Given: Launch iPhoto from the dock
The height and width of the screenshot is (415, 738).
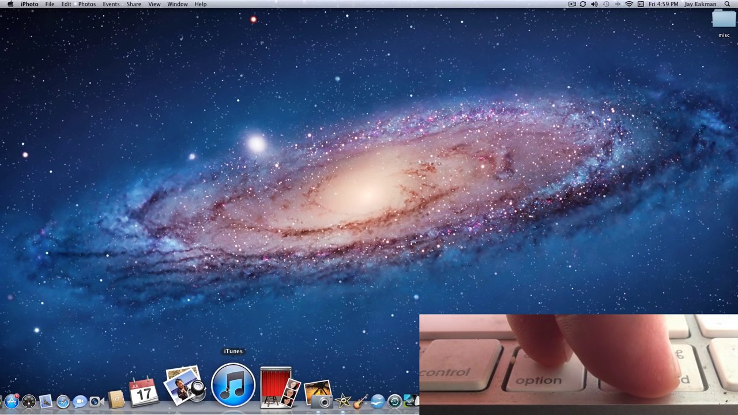Looking at the screenshot, I should coord(184,384).
